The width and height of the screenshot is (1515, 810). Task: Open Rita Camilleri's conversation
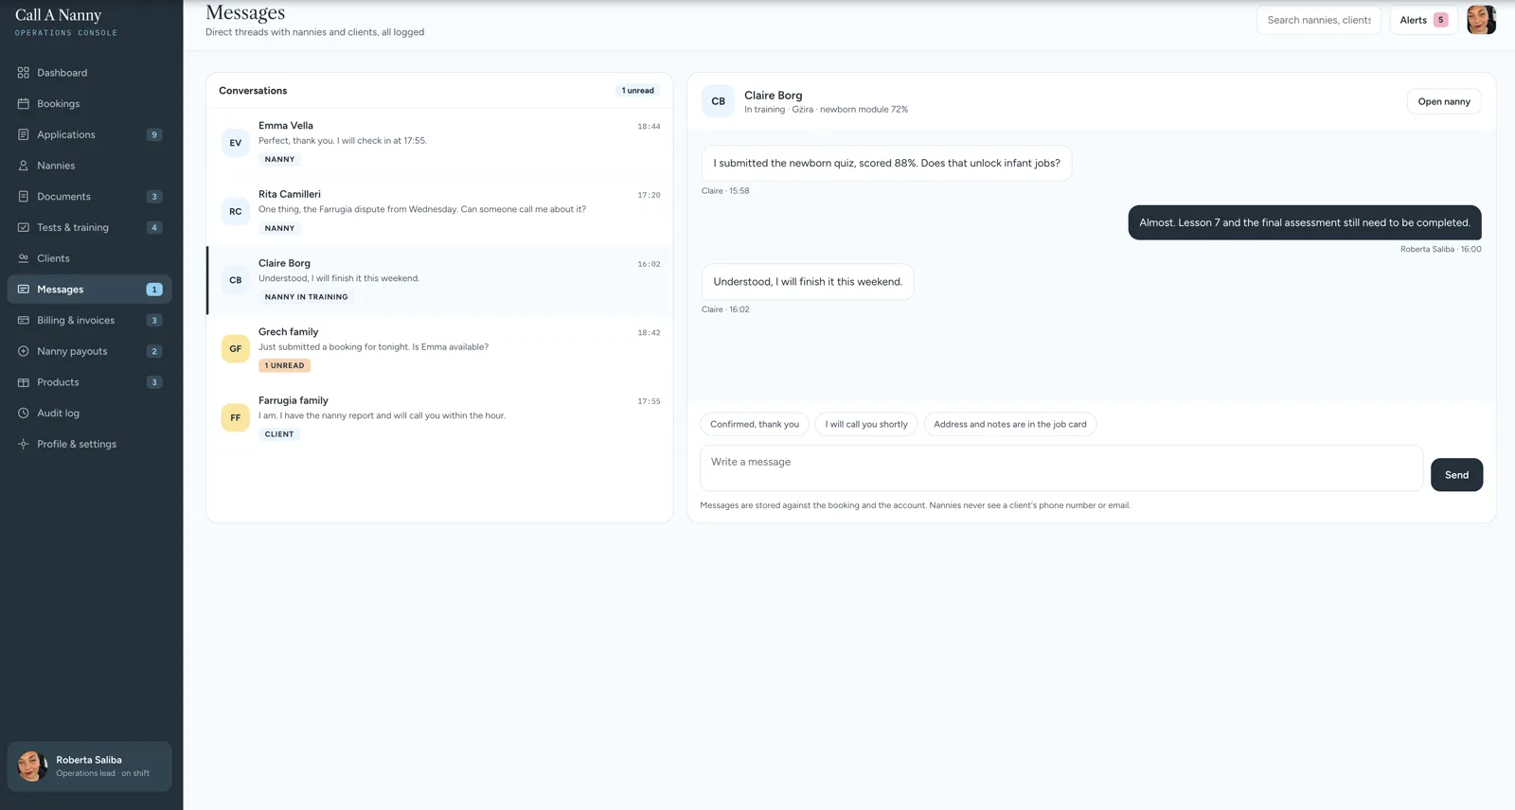[439, 211]
